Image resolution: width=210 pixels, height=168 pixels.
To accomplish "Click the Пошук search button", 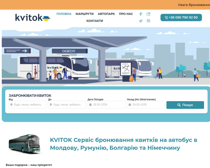I will [x=185, y=105].
